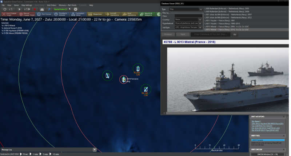Click the Manual Engage Target button

[27, 14]
